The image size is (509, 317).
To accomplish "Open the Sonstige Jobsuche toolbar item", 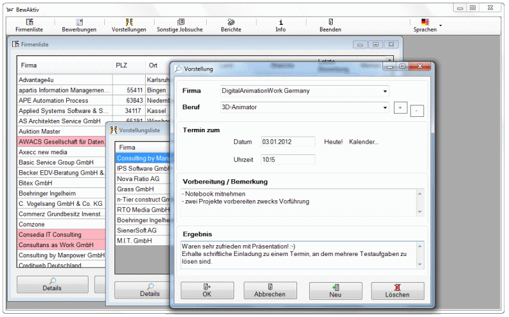I will pos(180,25).
